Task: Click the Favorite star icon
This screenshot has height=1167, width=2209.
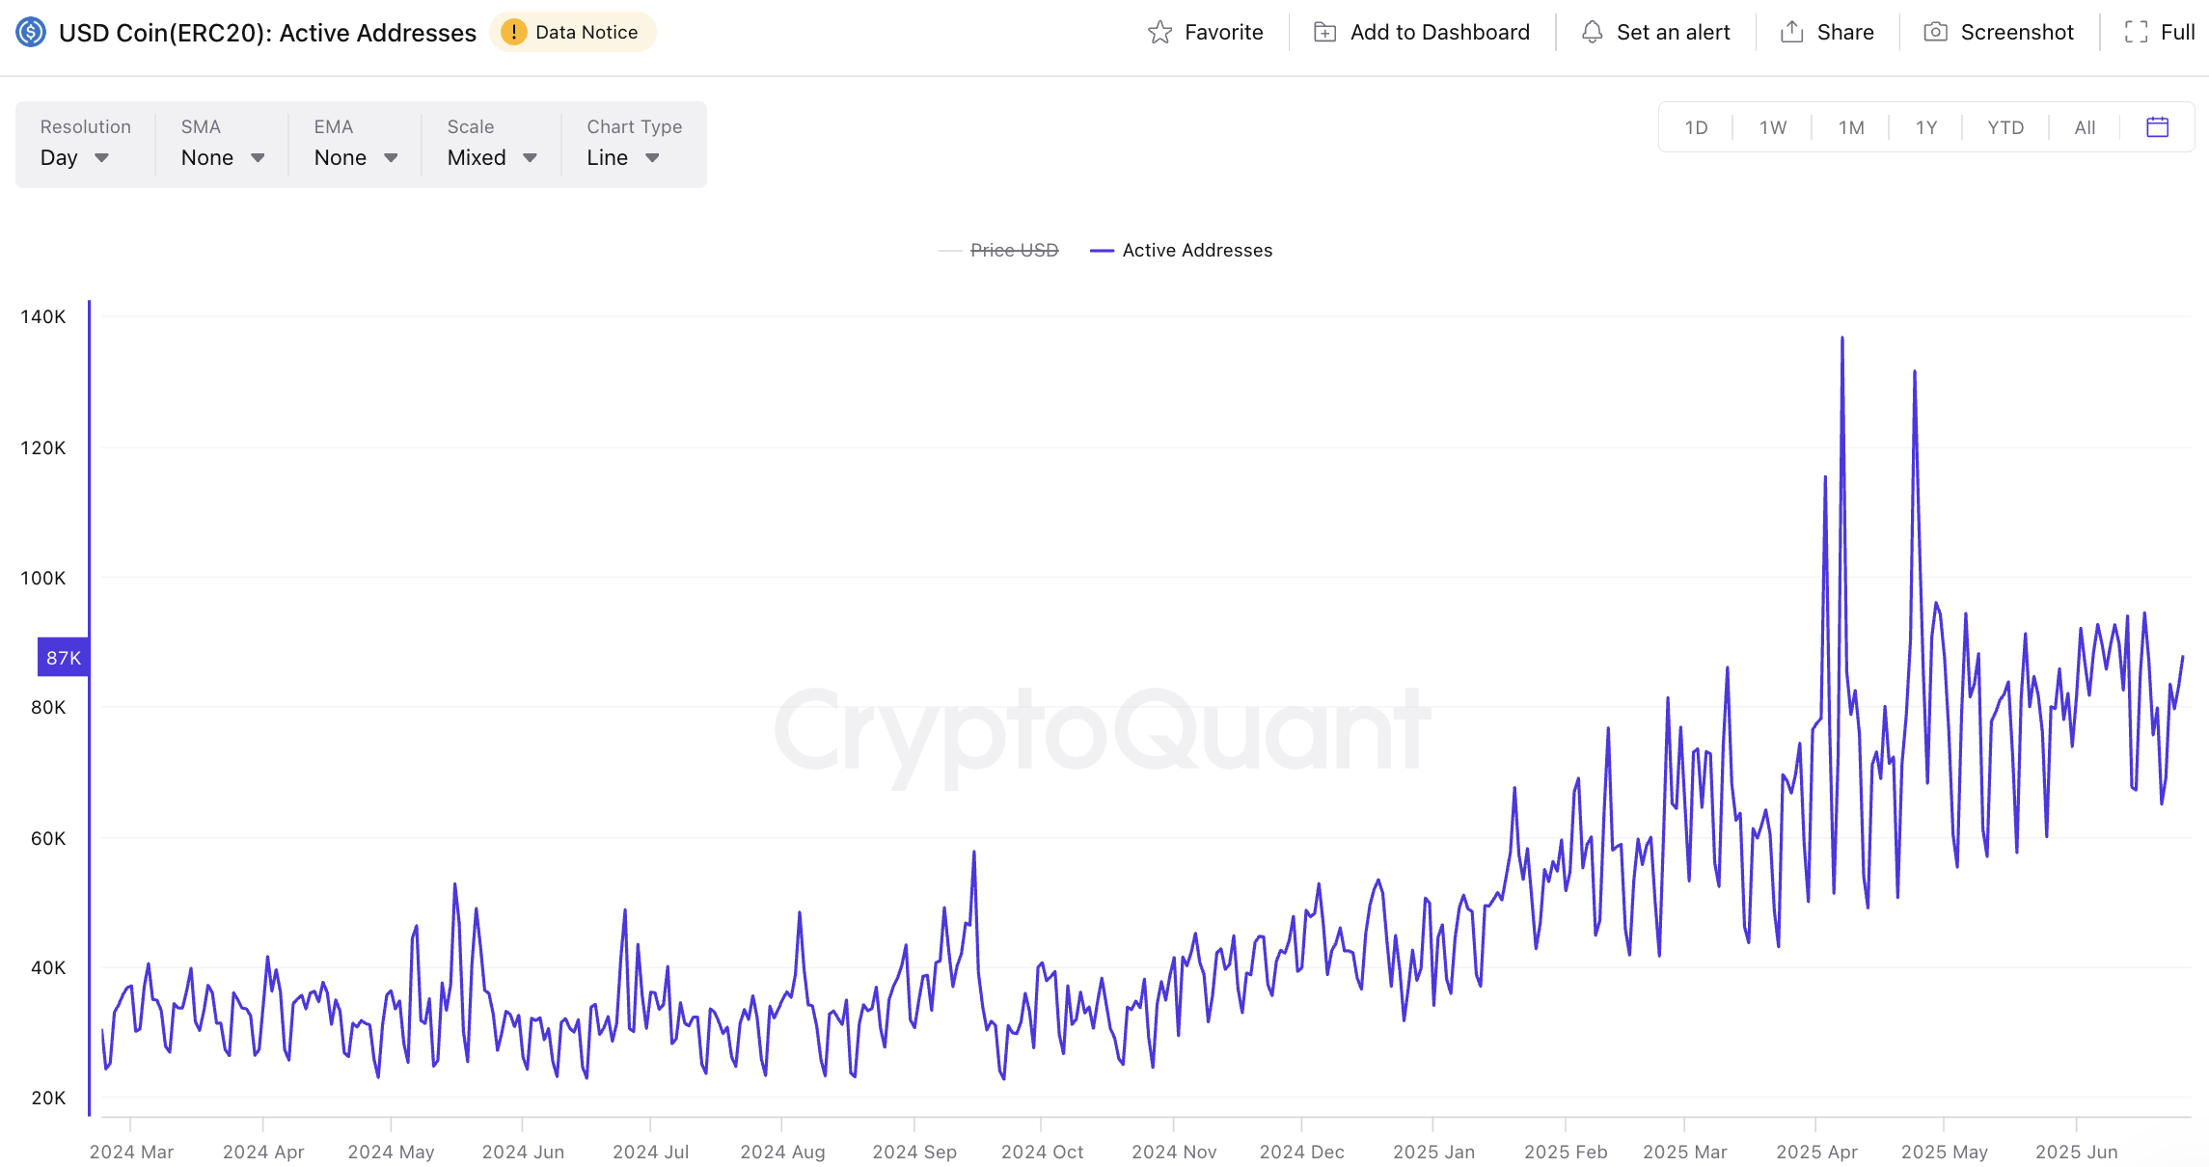Action: pos(1159,33)
